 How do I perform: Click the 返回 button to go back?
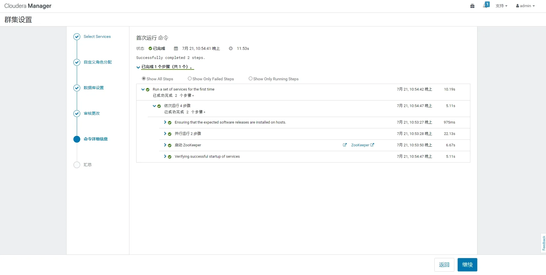[444, 265]
